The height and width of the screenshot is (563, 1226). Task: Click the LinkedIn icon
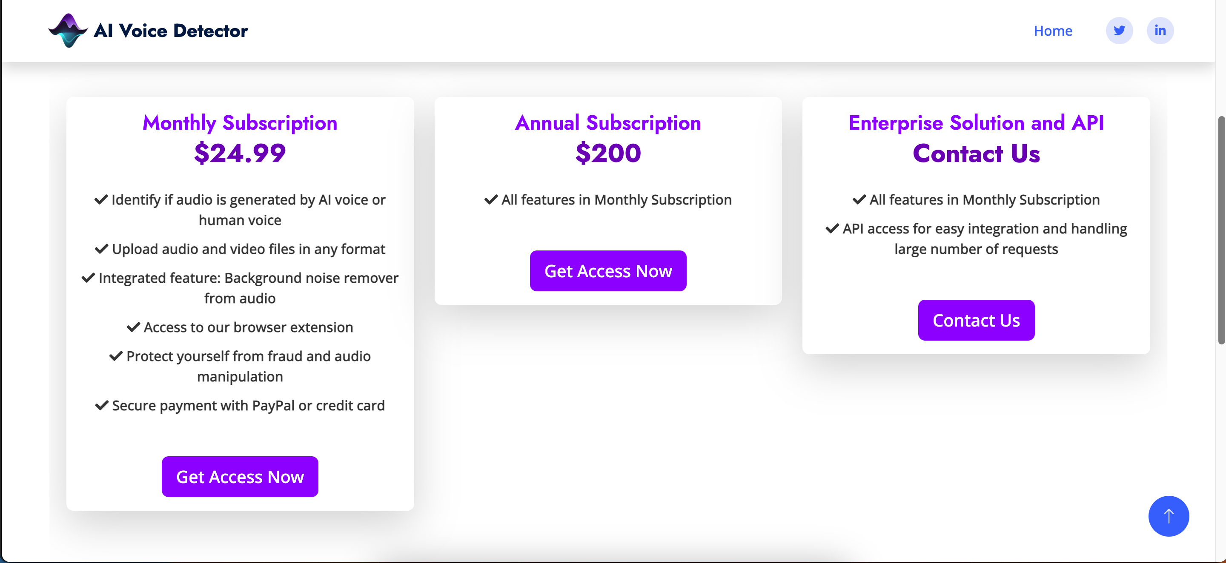point(1160,30)
